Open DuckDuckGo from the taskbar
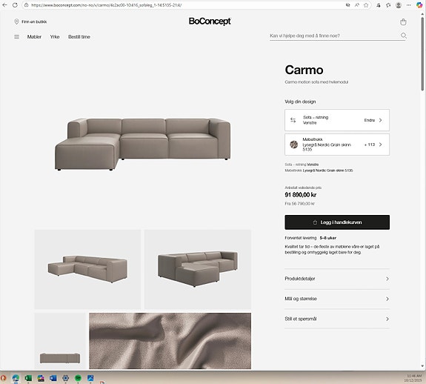Viewport: 426px width, 384px height. click(3, 378)
